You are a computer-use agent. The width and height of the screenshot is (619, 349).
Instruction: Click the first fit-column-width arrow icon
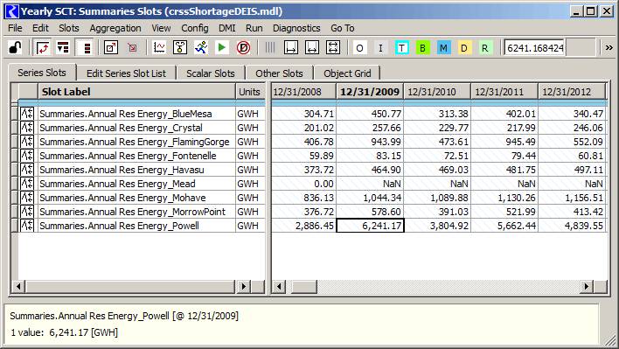[291, 48]
